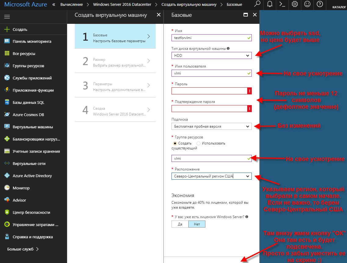Viewport: 347px width, 263px height.
Task: Launch Cloud Shell from top bar
Action: click(x=282, y=4)
